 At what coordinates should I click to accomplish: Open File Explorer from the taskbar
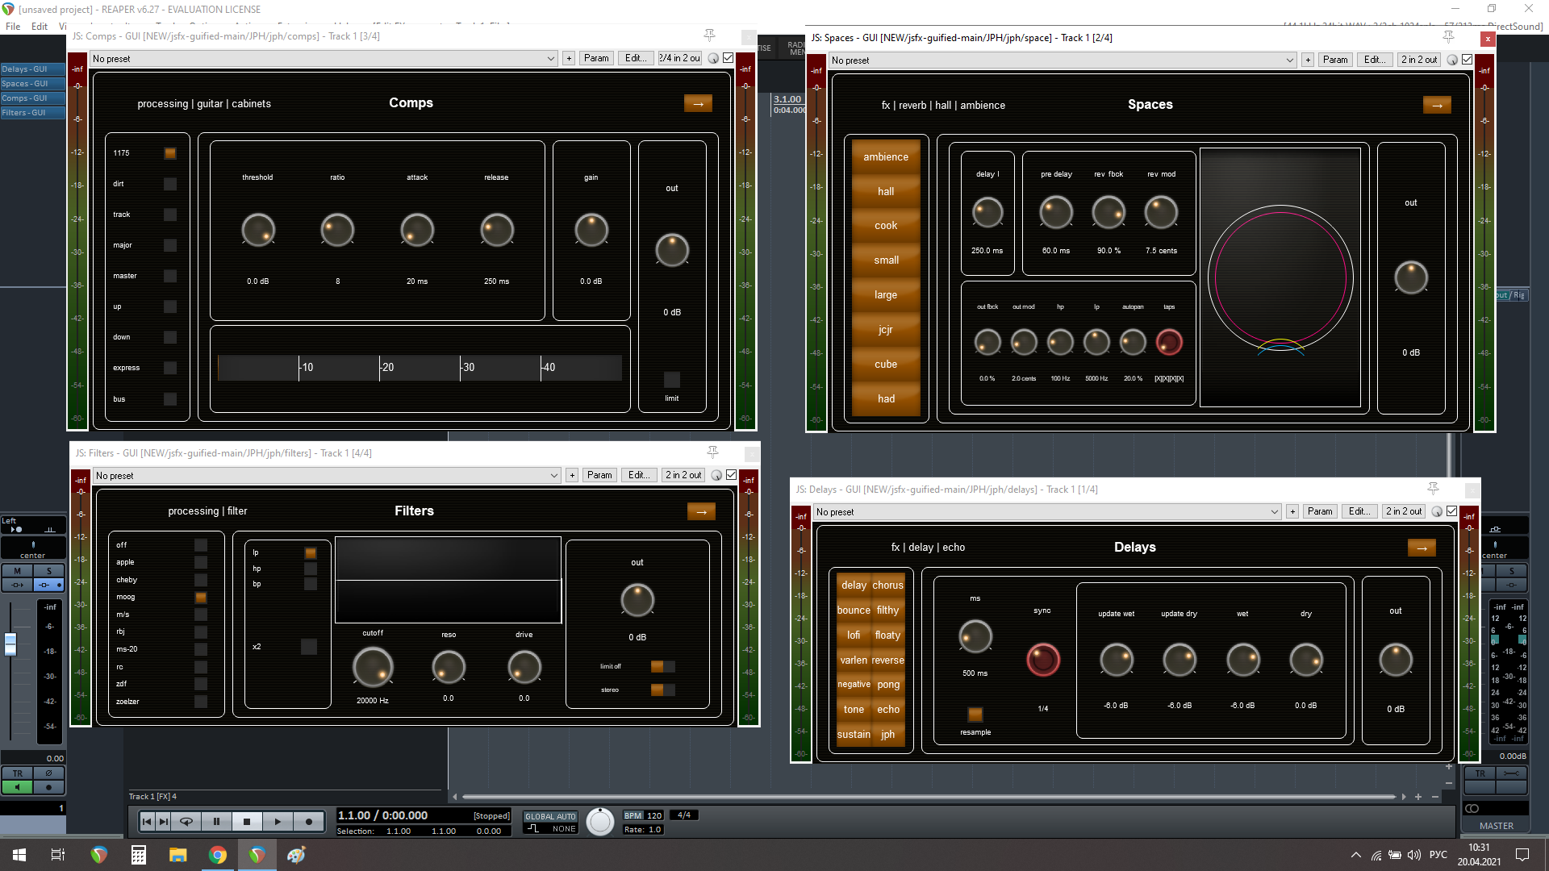[177, 855]
